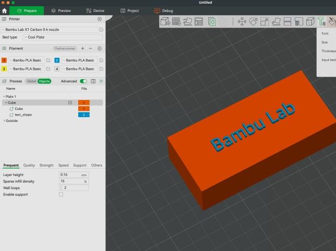The width and height of the screenshot is (336, 251).
Task: Remove a filament with minus icon
Action: click(90, 48)
